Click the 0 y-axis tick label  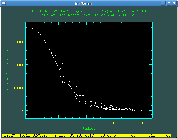(23, 111)
